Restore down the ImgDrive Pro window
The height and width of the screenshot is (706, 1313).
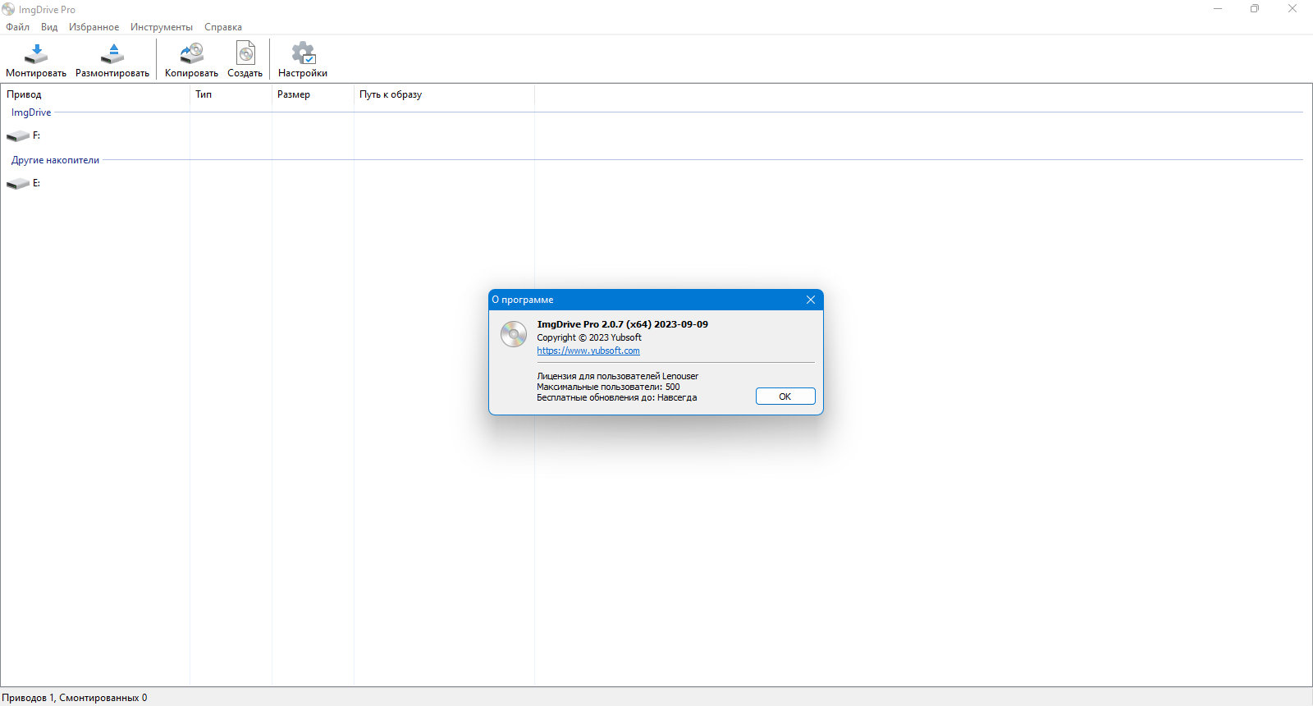(x=1255, y=9)
